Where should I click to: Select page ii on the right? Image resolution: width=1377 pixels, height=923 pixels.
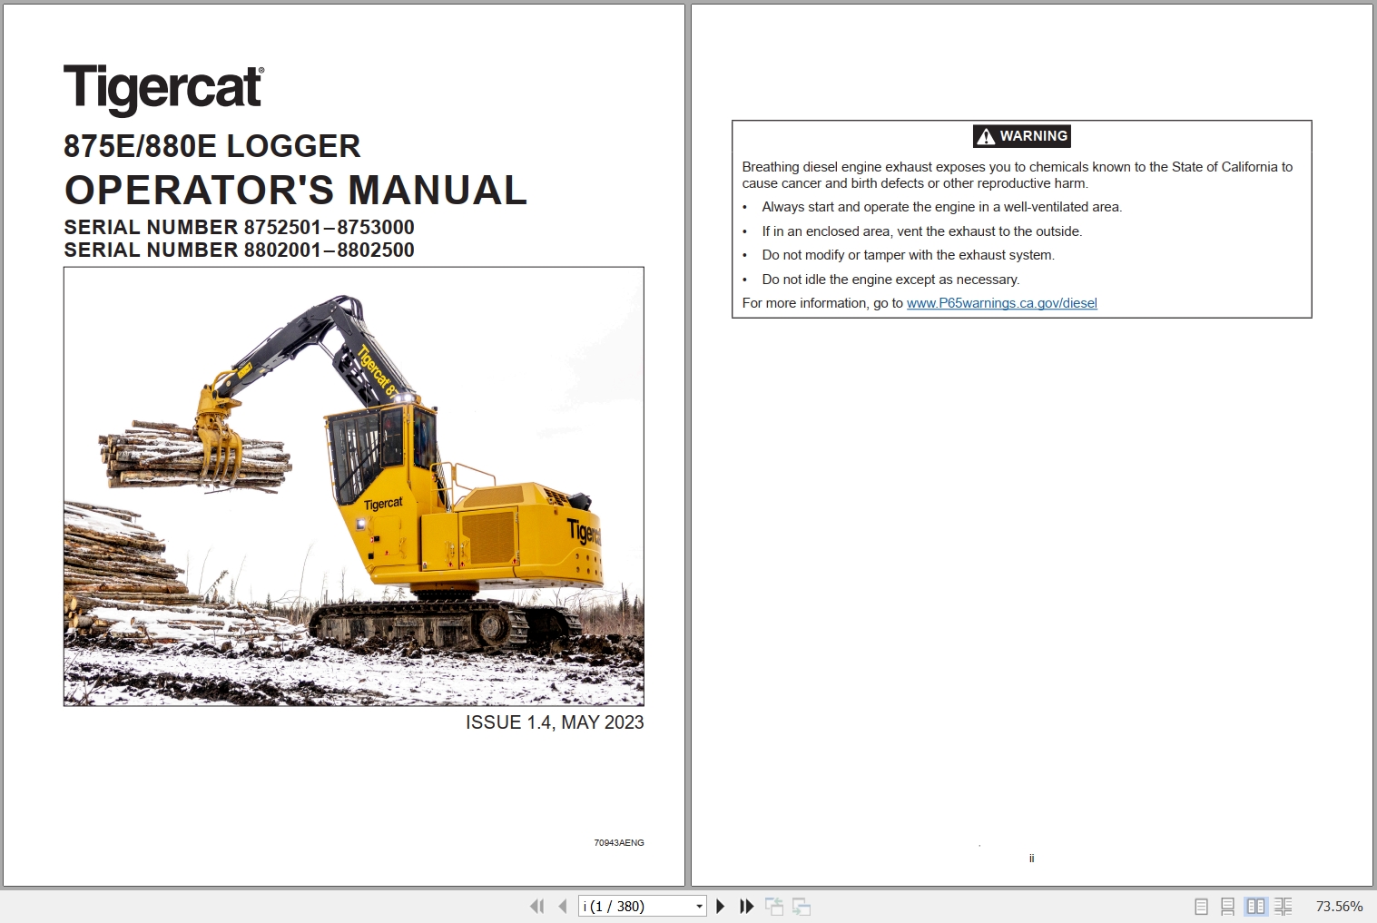(1030, 857)
